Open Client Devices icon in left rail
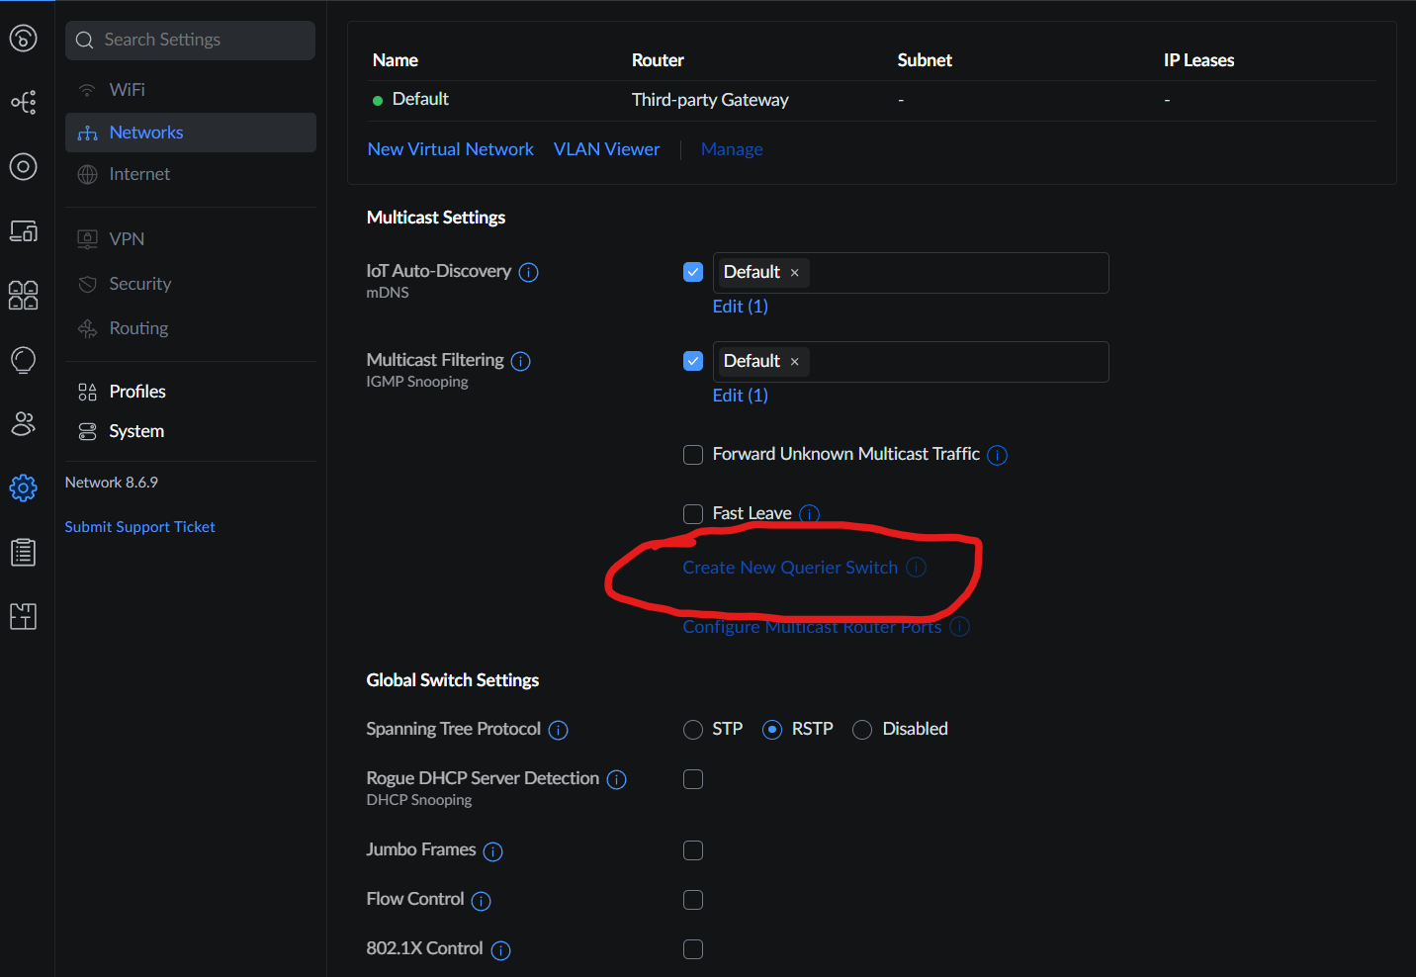This screenshot has height=977, width=1416. [x=24, y=231]
